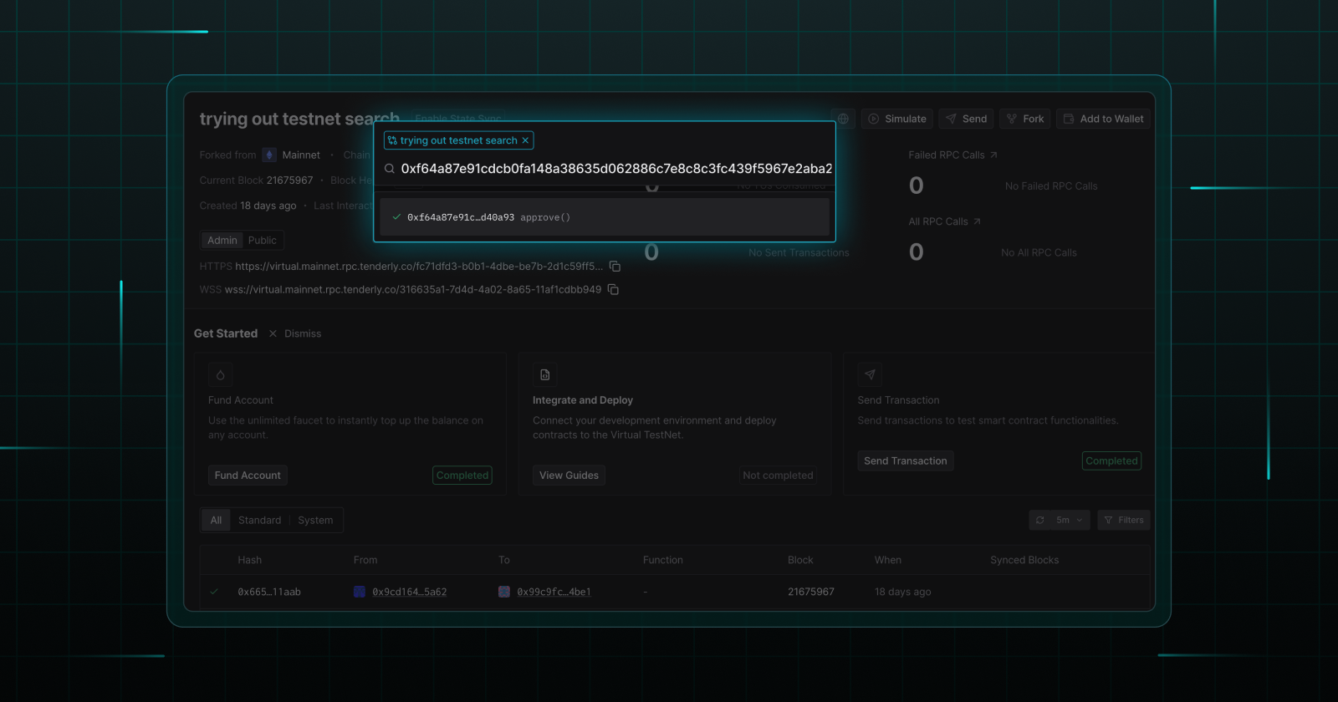Click the avatar icon beside 0x99c9fc…4be1
Image resolution: width=1338 pixels, height=702 pixels.
pos(504,592)
